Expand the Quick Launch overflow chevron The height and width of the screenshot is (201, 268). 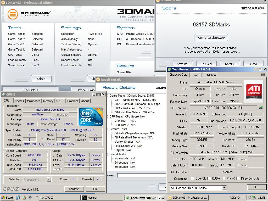coord(36,197)
